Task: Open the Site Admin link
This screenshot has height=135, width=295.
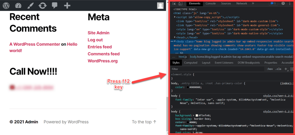Action: coord(99,33)
